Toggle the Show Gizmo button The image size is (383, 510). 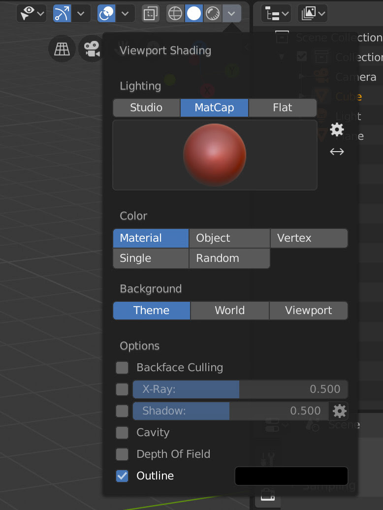tap(62, 13)
